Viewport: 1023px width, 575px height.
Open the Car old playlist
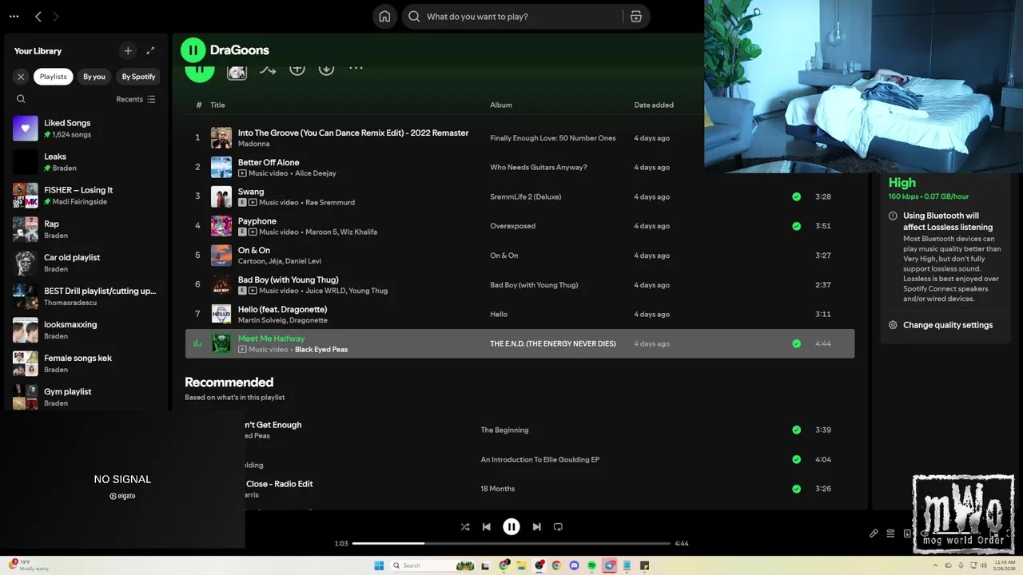(x=85, y=263)
